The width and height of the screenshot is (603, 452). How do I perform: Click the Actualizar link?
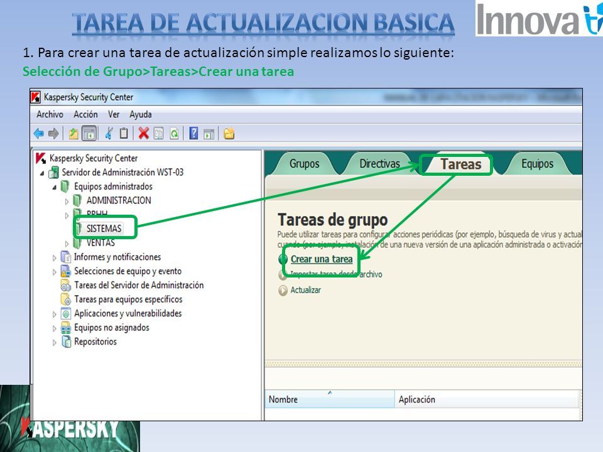coord(305,290)
